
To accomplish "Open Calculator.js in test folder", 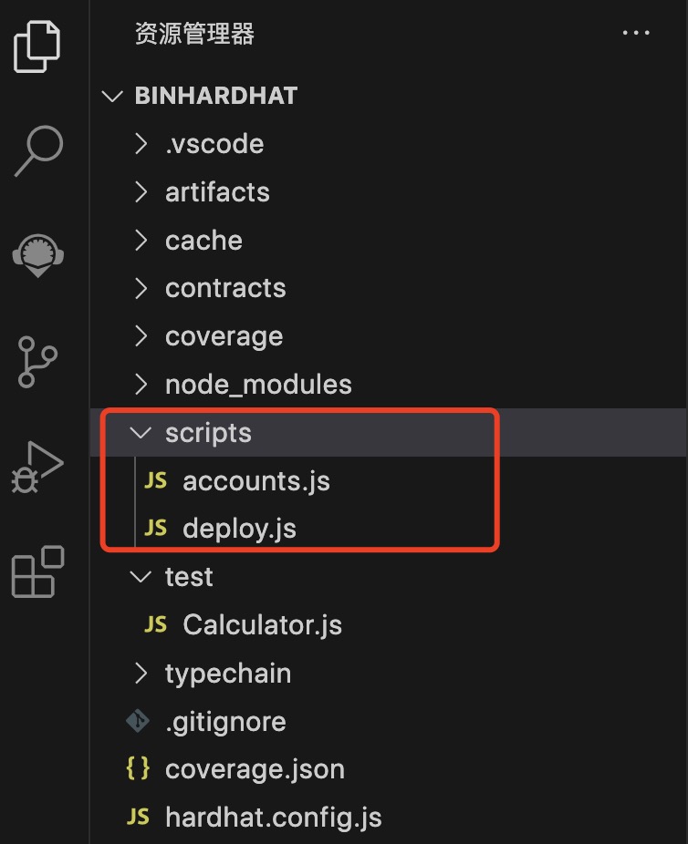I will [262, 625].
